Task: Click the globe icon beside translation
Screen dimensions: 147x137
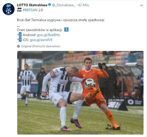Action: click(18, 46)
